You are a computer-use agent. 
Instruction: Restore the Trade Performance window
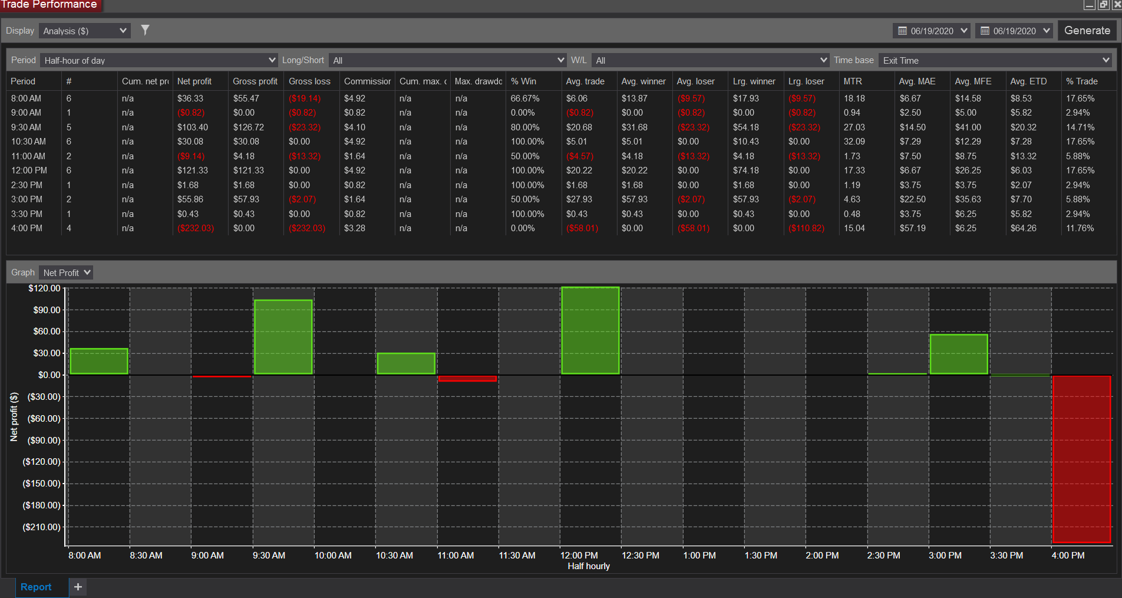tap(1104, 5)
